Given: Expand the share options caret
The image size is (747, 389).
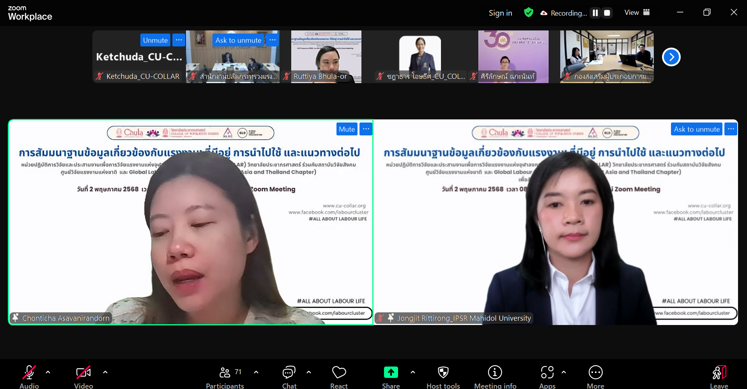Looking at the screenshot, I should point(413,372).
